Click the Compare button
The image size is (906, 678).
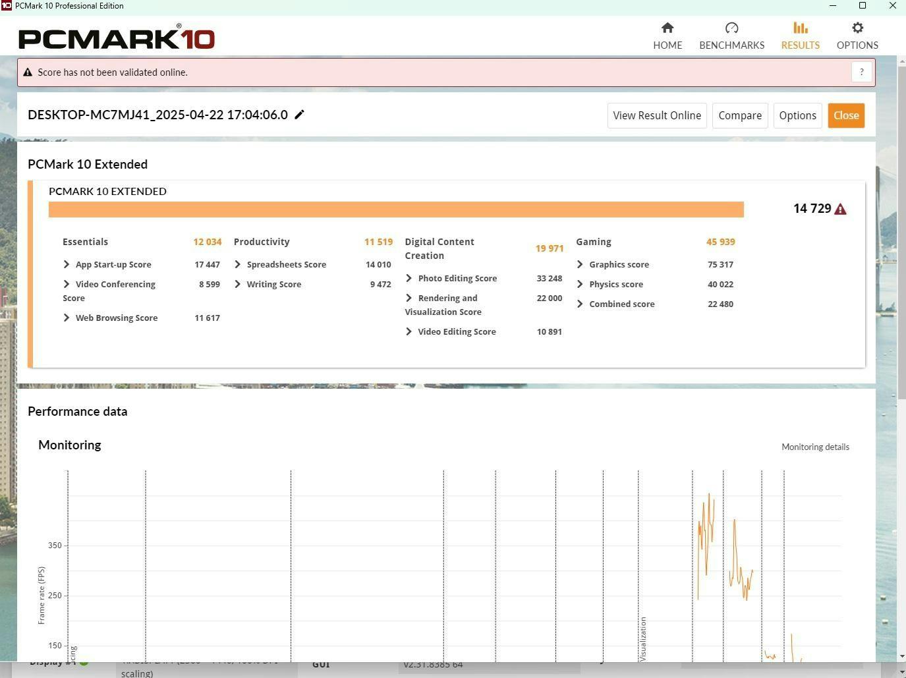click(740, 115)
